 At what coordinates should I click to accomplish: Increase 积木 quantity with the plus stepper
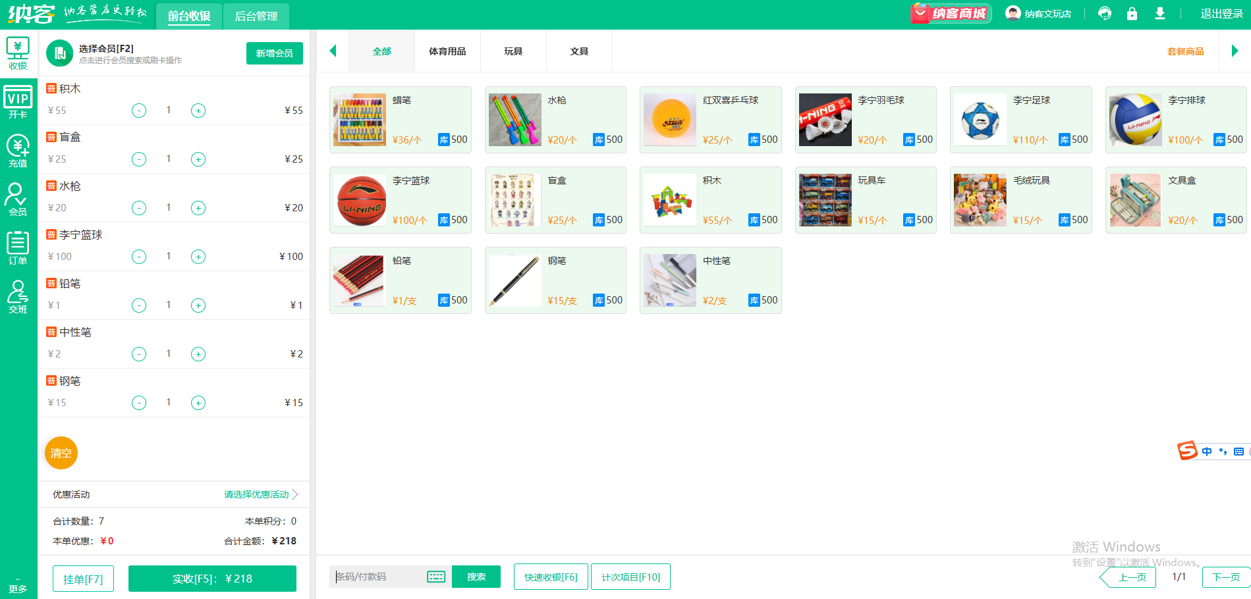pos(198,110)
